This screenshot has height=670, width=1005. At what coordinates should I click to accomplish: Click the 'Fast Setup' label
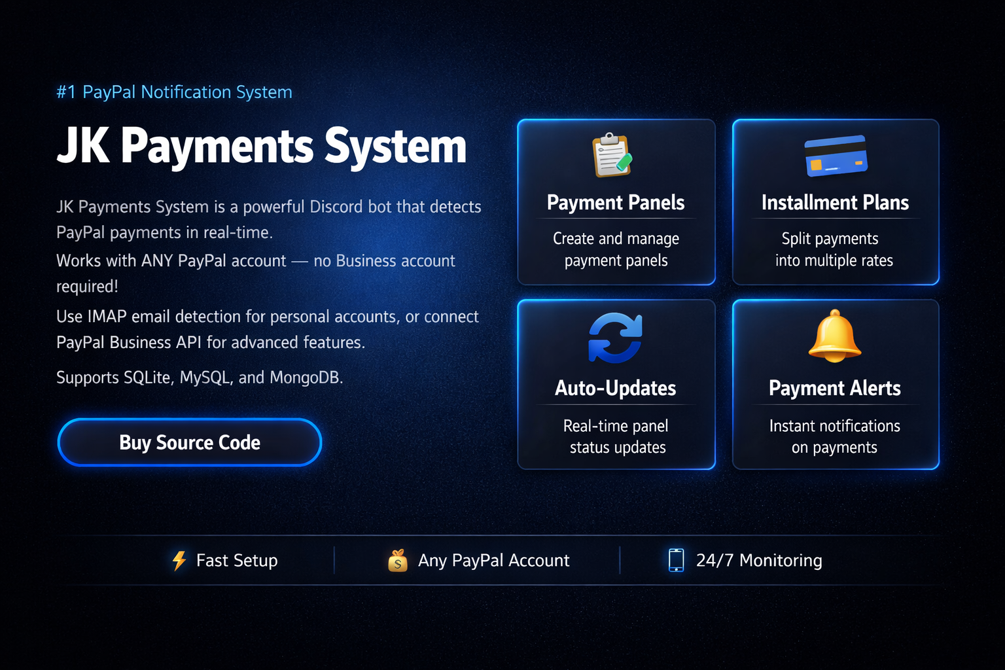pyautogui.click(x=237, y=561)
